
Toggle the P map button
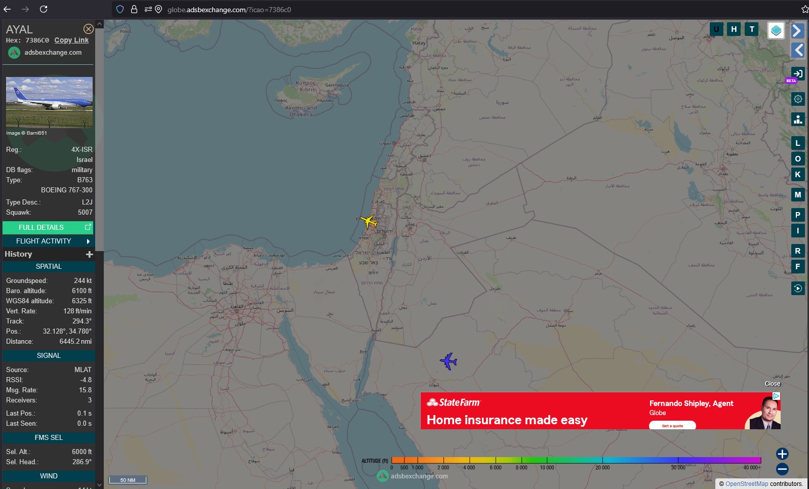click(798, 215)
